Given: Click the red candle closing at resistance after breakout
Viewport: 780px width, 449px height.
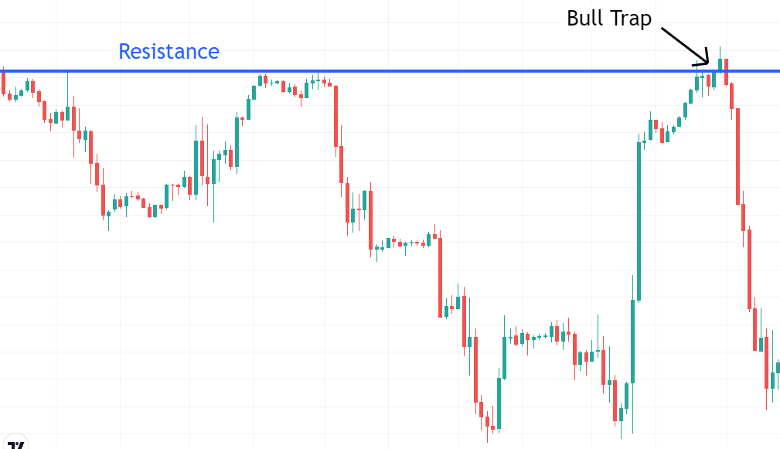Looking at the screenshot, I should point(727,72).
